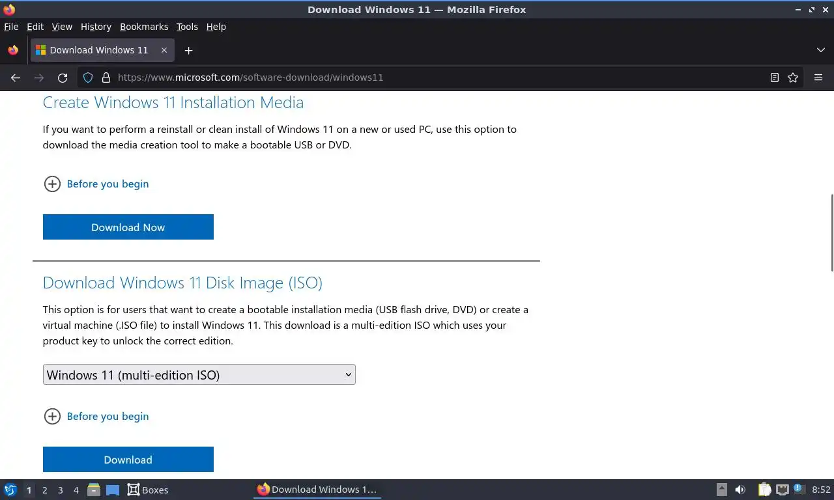Screen dimensions: 834x500
Task: Reload the current page
Action: pyautogui.click(x=63, y=77)
